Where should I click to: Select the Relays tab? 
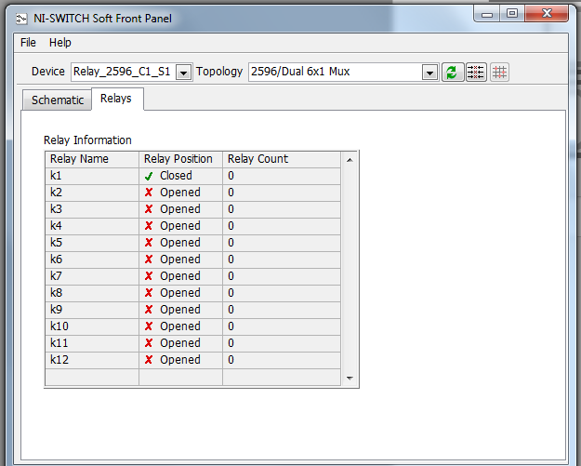(x=116, y=99)
